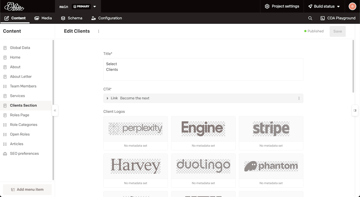Click the Save button
360x197 pixels.
point(337,31)
